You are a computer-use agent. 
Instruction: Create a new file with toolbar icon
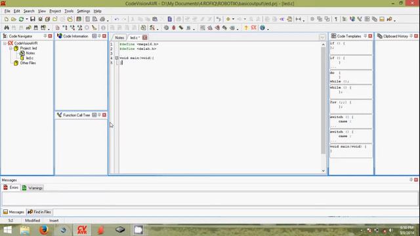click(6, 19)
